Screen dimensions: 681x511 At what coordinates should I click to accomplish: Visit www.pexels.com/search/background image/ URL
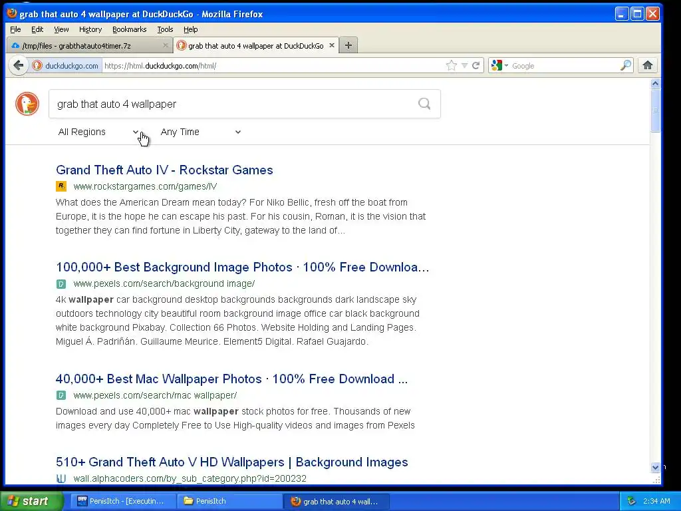[x=164, y=283]
